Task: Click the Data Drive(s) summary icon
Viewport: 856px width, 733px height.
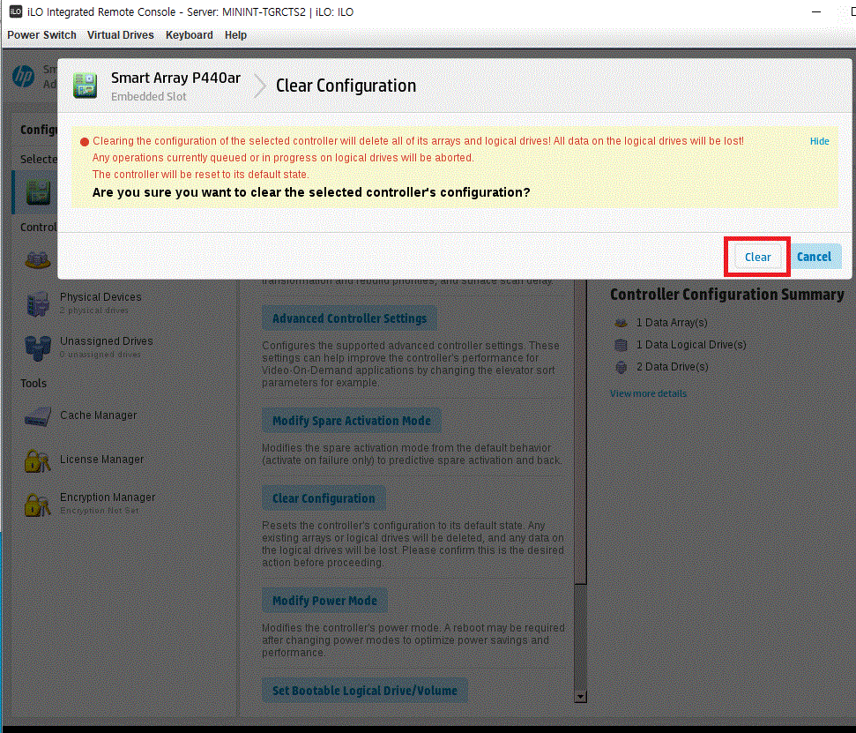Action: coord(621,367)
